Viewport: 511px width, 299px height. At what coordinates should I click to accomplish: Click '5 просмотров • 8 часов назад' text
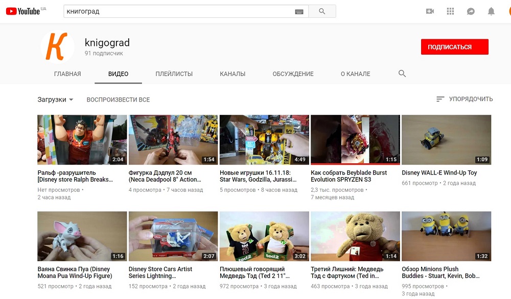point(259,190)
